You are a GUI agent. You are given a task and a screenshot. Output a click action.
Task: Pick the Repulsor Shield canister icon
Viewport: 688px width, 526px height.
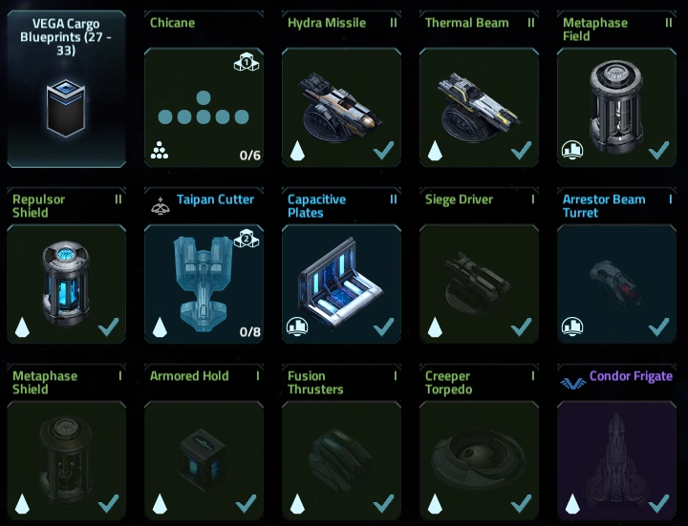click(66, 284)
